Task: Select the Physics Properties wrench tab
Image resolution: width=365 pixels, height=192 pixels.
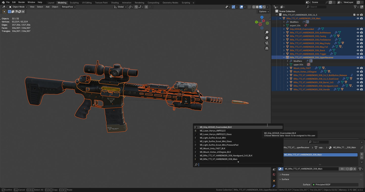Action: point(274,186)
